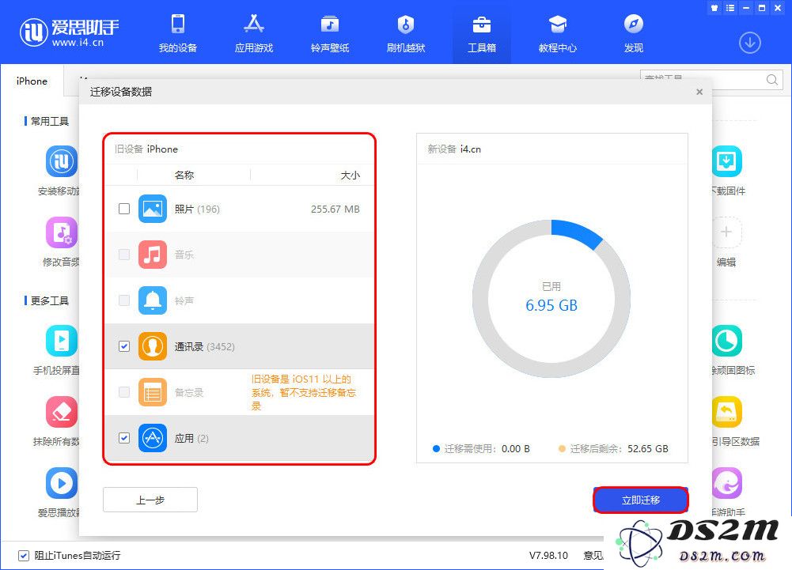This screenshot has height=570, width=792.
Task: Open the 修改音频 tool icon
Action: [62, 232]
